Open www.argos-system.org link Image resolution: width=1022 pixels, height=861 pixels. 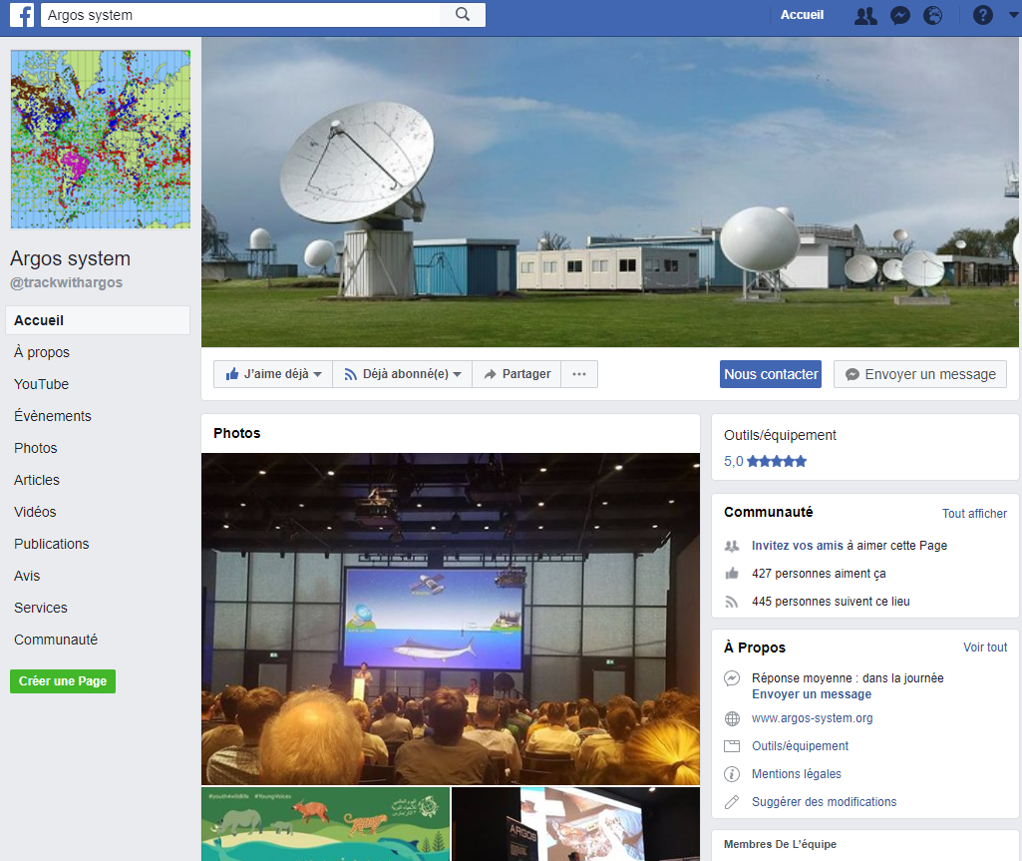coord(813,718)
